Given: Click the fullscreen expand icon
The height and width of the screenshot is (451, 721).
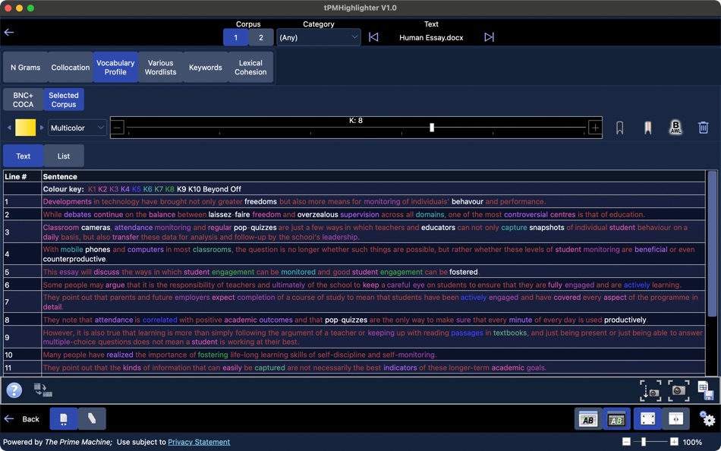Looking at the screenshot, I should tap(647, 419).
